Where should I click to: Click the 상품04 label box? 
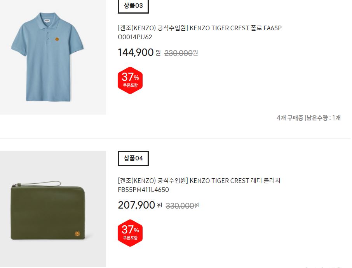[x=133, y=158]
